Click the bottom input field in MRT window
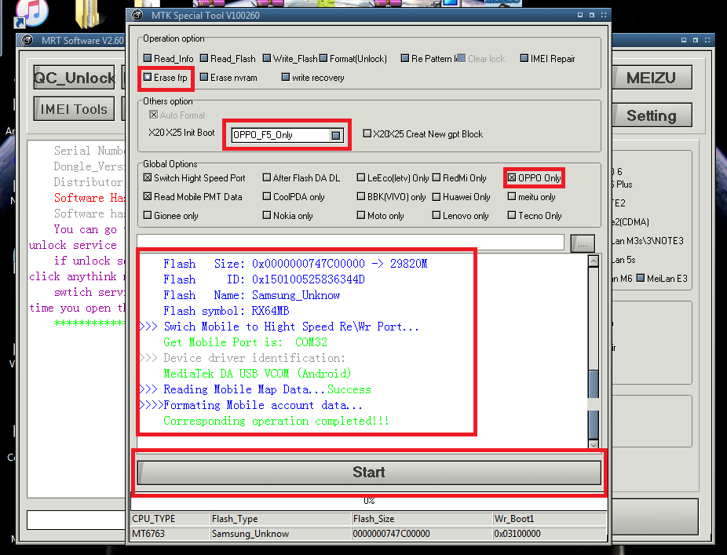The image size is (727, 555). point(76,520)
